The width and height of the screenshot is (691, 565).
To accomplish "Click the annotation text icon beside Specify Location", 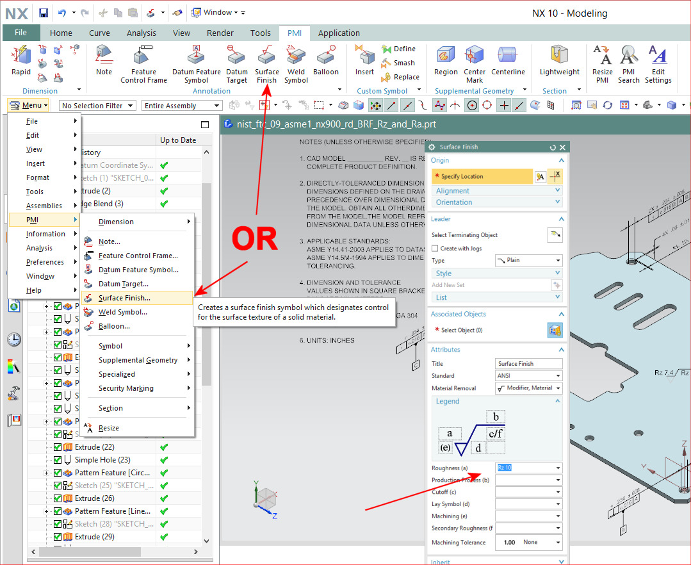I will click(x=541, y=177).
